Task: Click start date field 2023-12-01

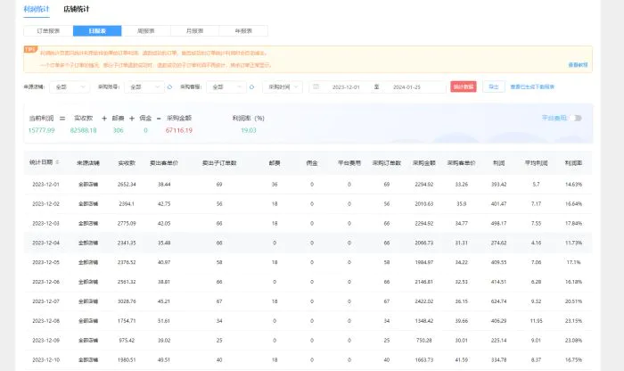Action: tap(346, 87)
